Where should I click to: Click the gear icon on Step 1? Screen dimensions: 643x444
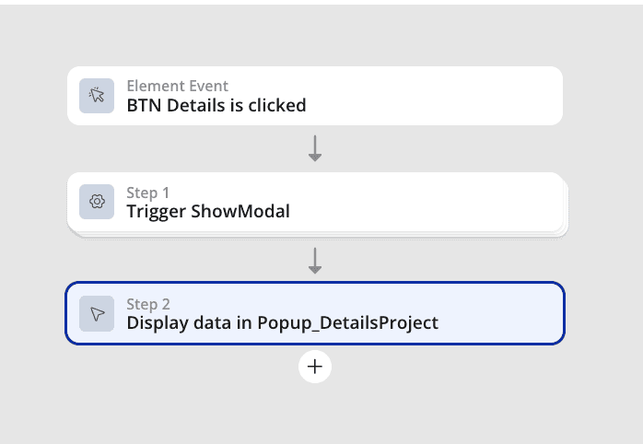click(97, 202)
